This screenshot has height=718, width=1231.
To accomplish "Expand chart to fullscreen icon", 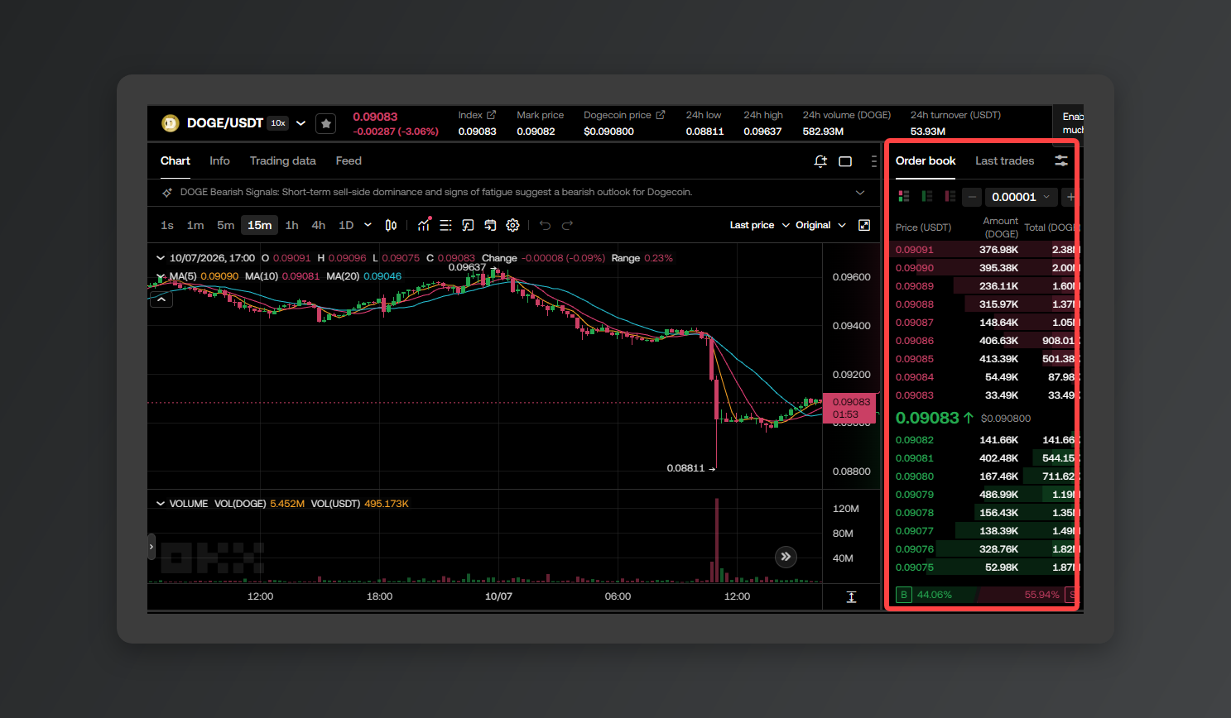I will click(864, 225).
